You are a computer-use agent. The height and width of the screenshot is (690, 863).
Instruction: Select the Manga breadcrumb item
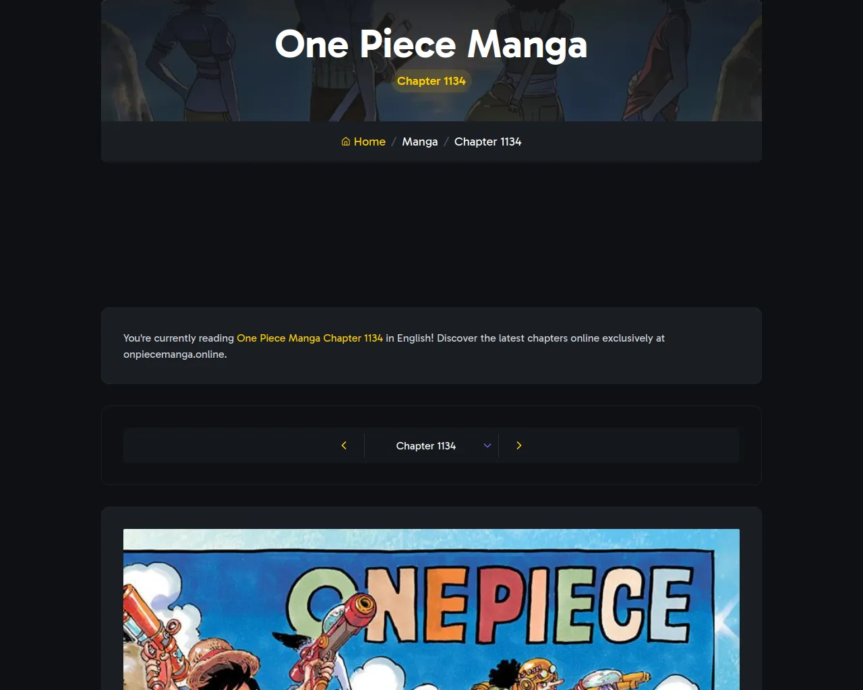(420, 142)
